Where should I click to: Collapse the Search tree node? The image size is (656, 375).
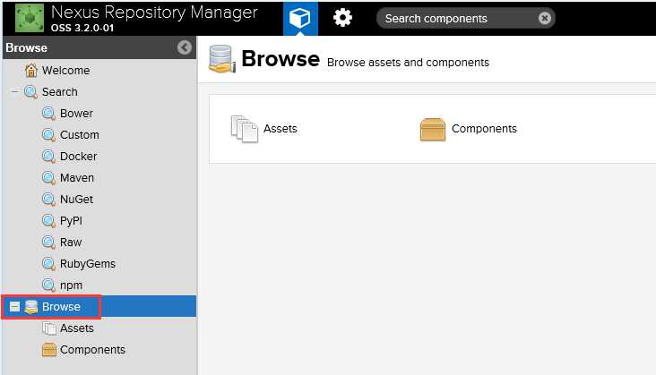pyautogui.click(x=14, y=91)
